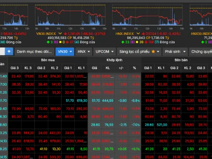Click bid volume cell 292,50
The image size is (212, 159).
pos(82,109)
